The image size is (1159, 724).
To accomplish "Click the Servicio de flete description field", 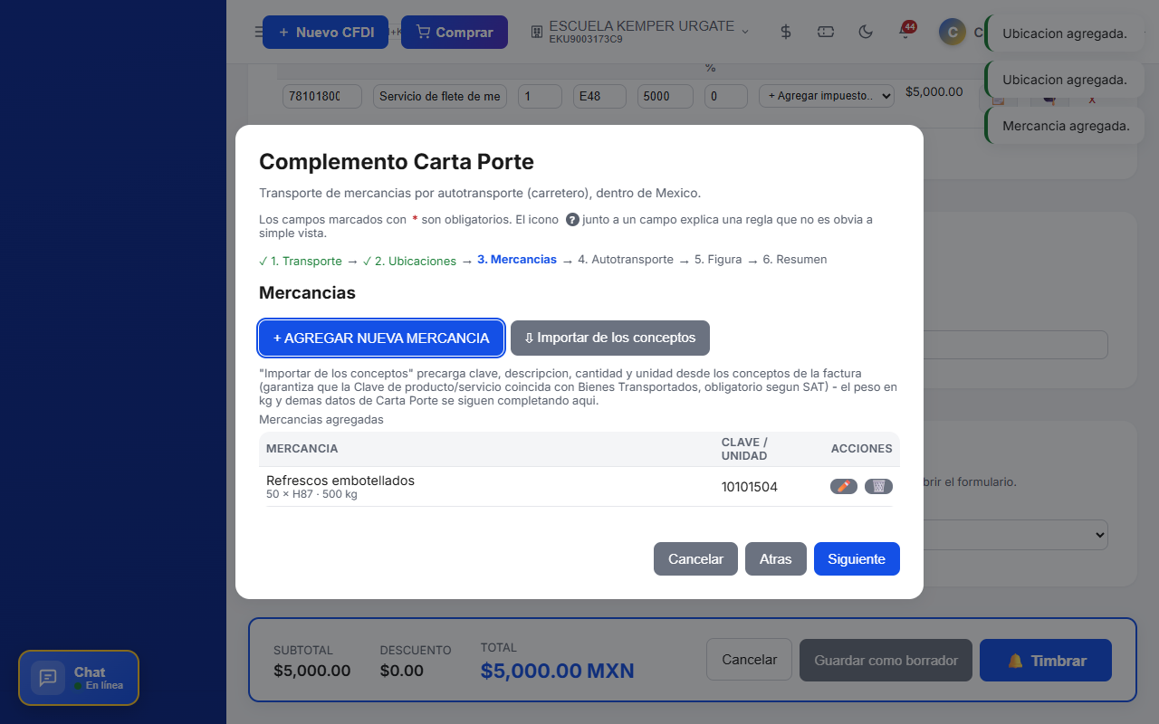I will pyautogui.click(x=440, y=96).
